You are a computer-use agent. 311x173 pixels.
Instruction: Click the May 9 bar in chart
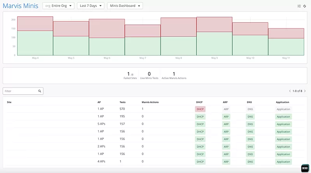(215, 36)
